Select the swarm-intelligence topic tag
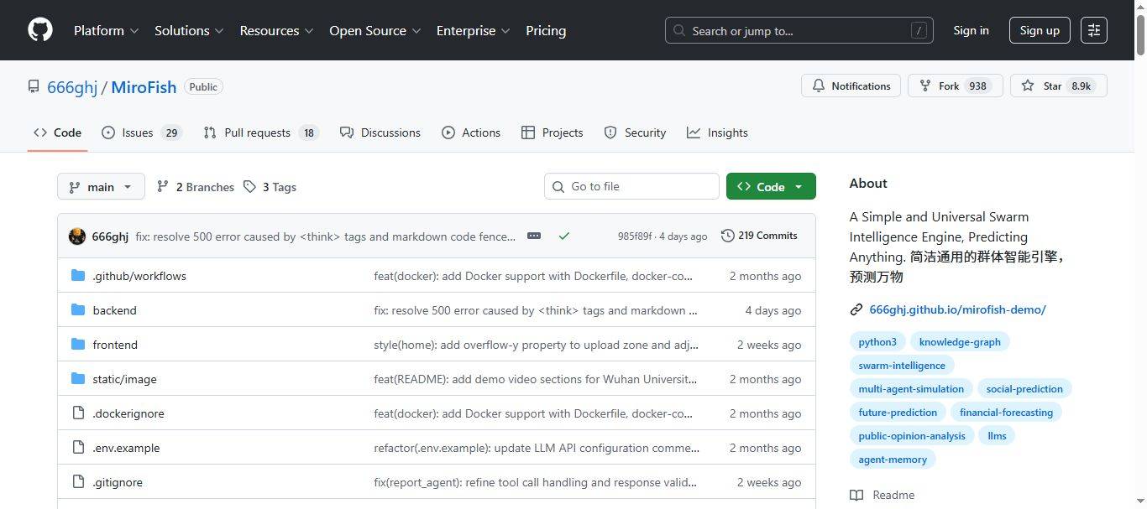 [x=901, y=366]
